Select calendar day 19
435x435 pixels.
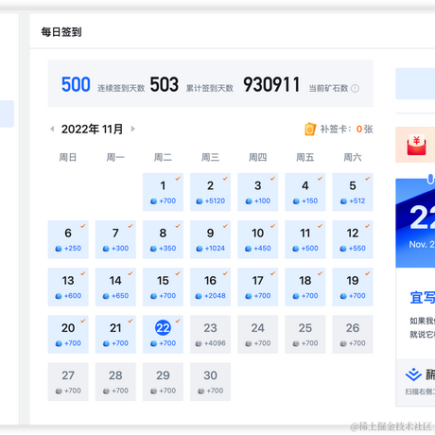tap(353, 287)
